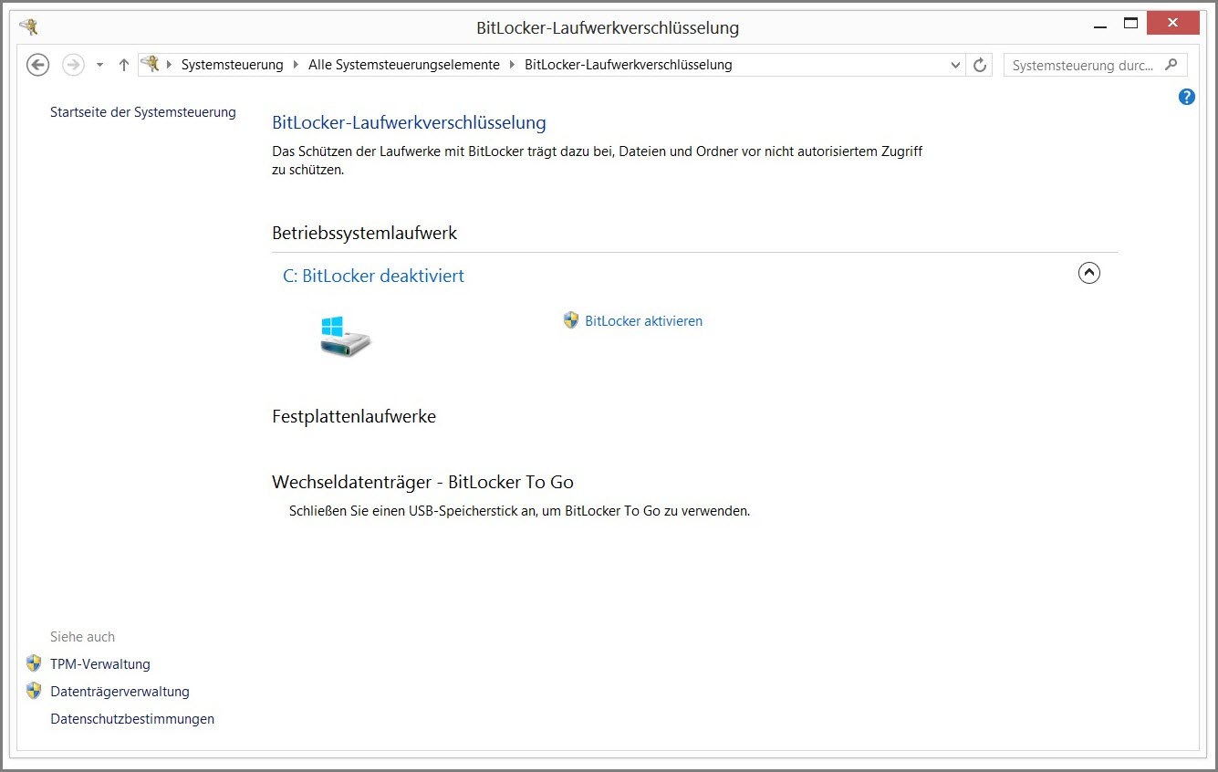
Task: Click the BitLocker aktivieren link
Action: click(x=643, y=321)
